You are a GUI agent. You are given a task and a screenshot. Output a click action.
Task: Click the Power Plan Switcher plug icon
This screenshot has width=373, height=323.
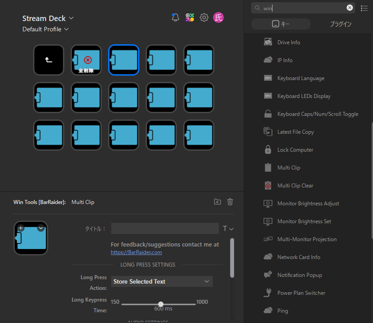pos(268,293)
